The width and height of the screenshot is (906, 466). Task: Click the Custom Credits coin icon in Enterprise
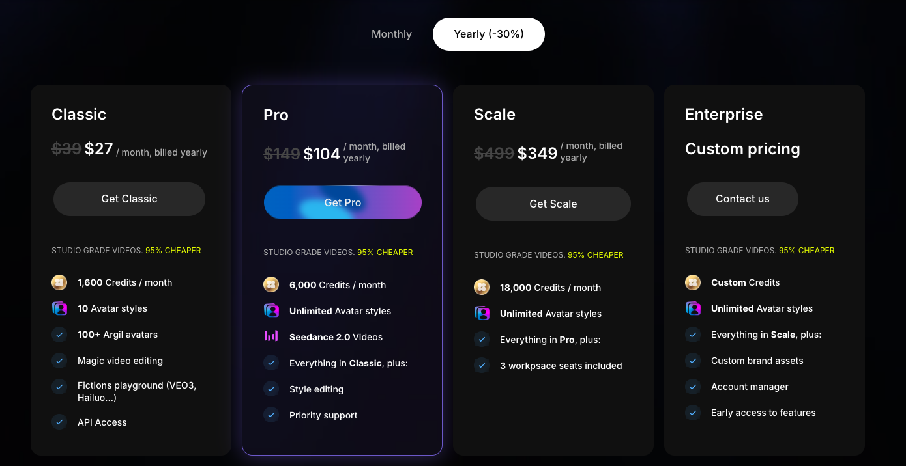click(x=693, y=282)
